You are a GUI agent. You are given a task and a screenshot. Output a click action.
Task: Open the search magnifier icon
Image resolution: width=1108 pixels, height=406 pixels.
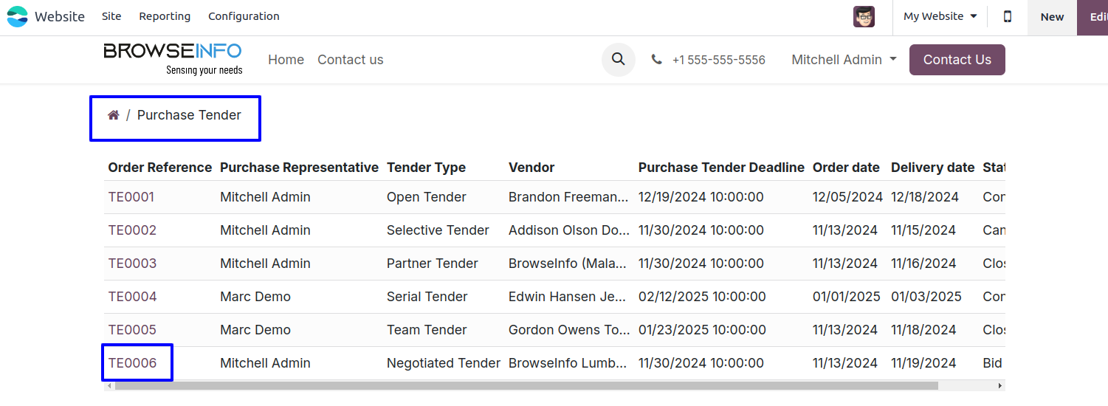click(x=619, y=60)
